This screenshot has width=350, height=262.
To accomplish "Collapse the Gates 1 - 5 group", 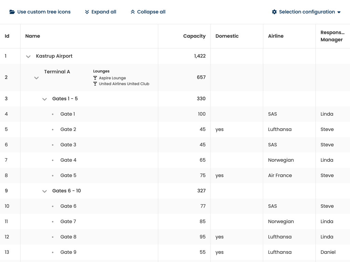I will tap(44, 99).
